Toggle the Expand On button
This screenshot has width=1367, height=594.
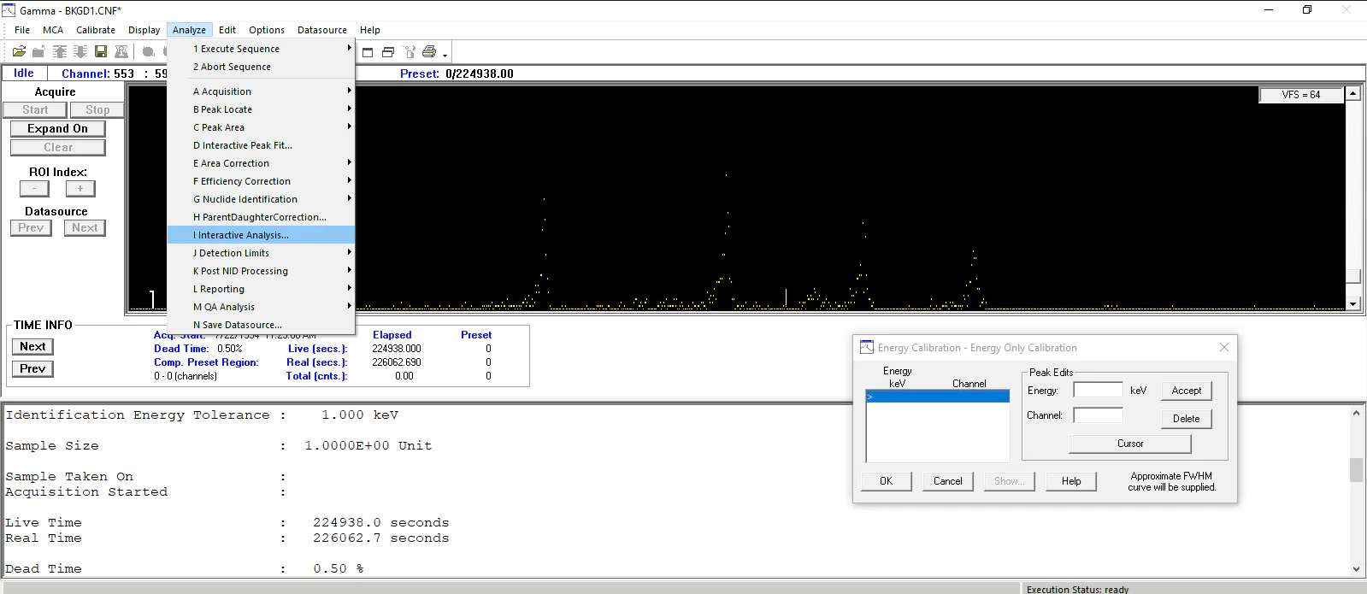pyautogui.click(x=58, y=128)
